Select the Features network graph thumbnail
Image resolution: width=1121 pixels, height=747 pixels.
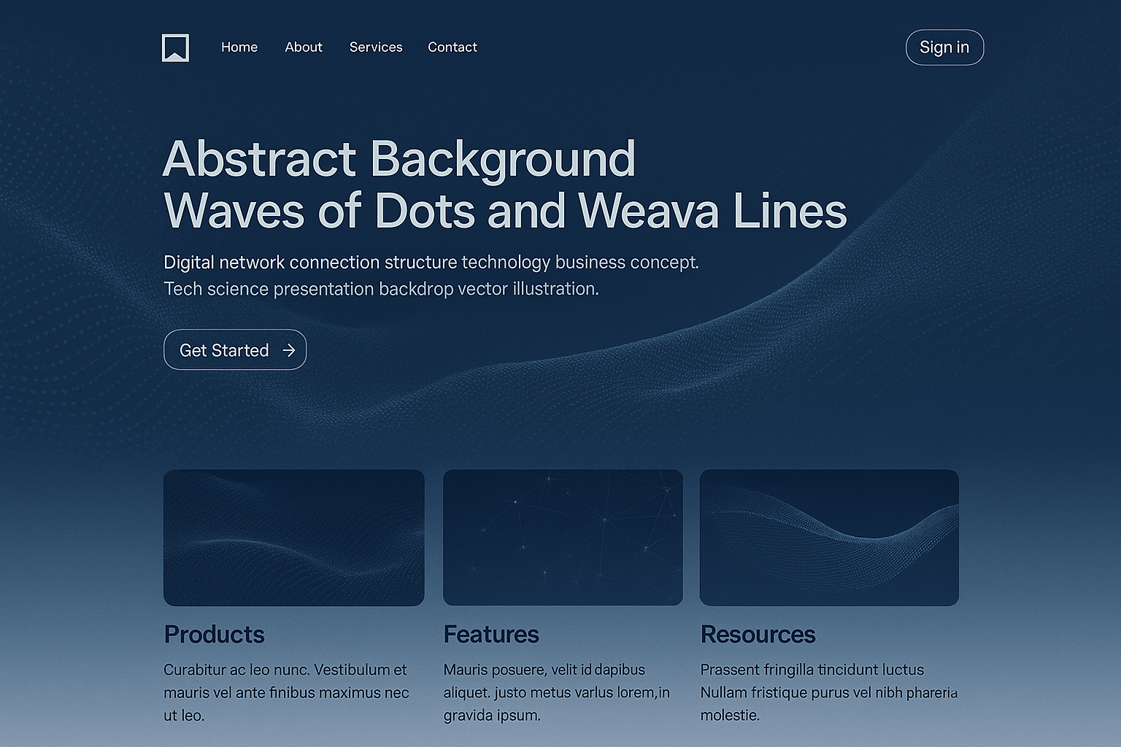(x=563, y=538)
